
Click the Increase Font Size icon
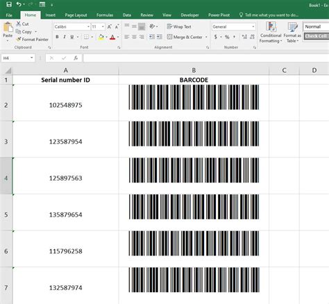click(110, 26)
